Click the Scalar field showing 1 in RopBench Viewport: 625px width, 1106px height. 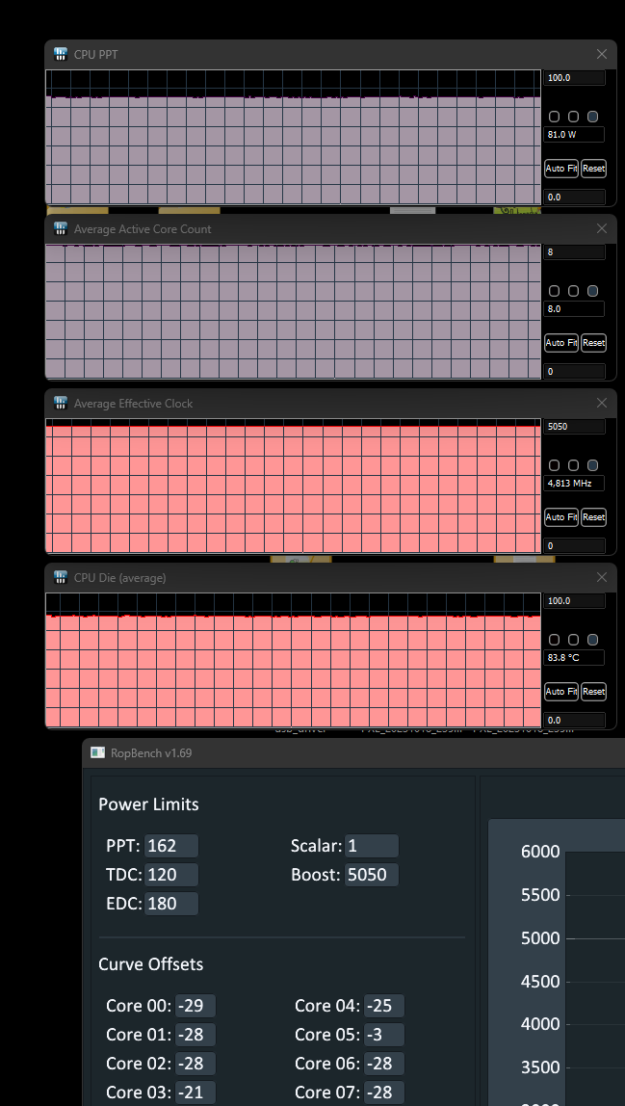(x=372, y=846)
